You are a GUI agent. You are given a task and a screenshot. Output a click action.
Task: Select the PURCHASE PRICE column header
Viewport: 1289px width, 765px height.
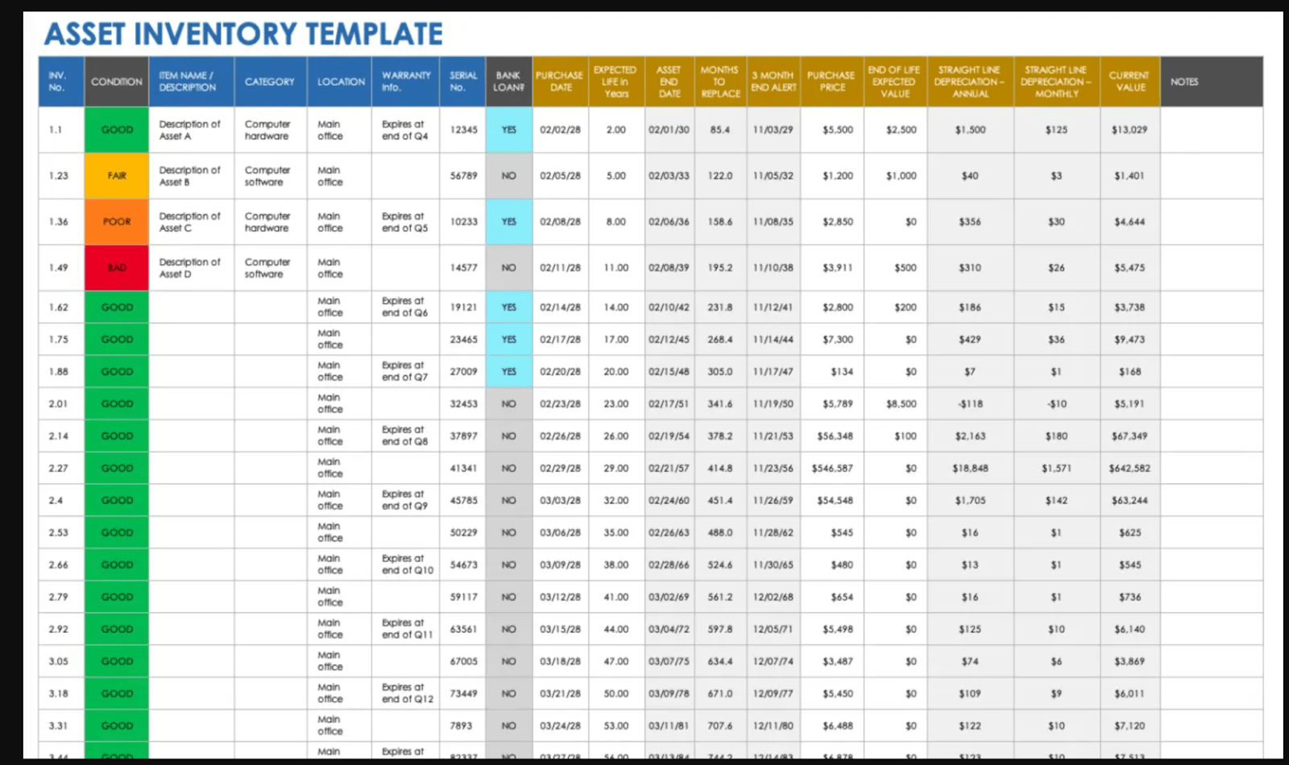pyautogui.click(x=832, y=81)
